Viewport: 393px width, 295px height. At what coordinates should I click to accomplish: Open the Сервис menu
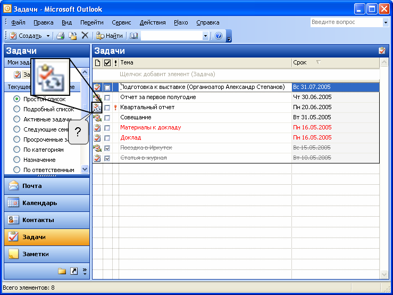[x=121, y=22]
